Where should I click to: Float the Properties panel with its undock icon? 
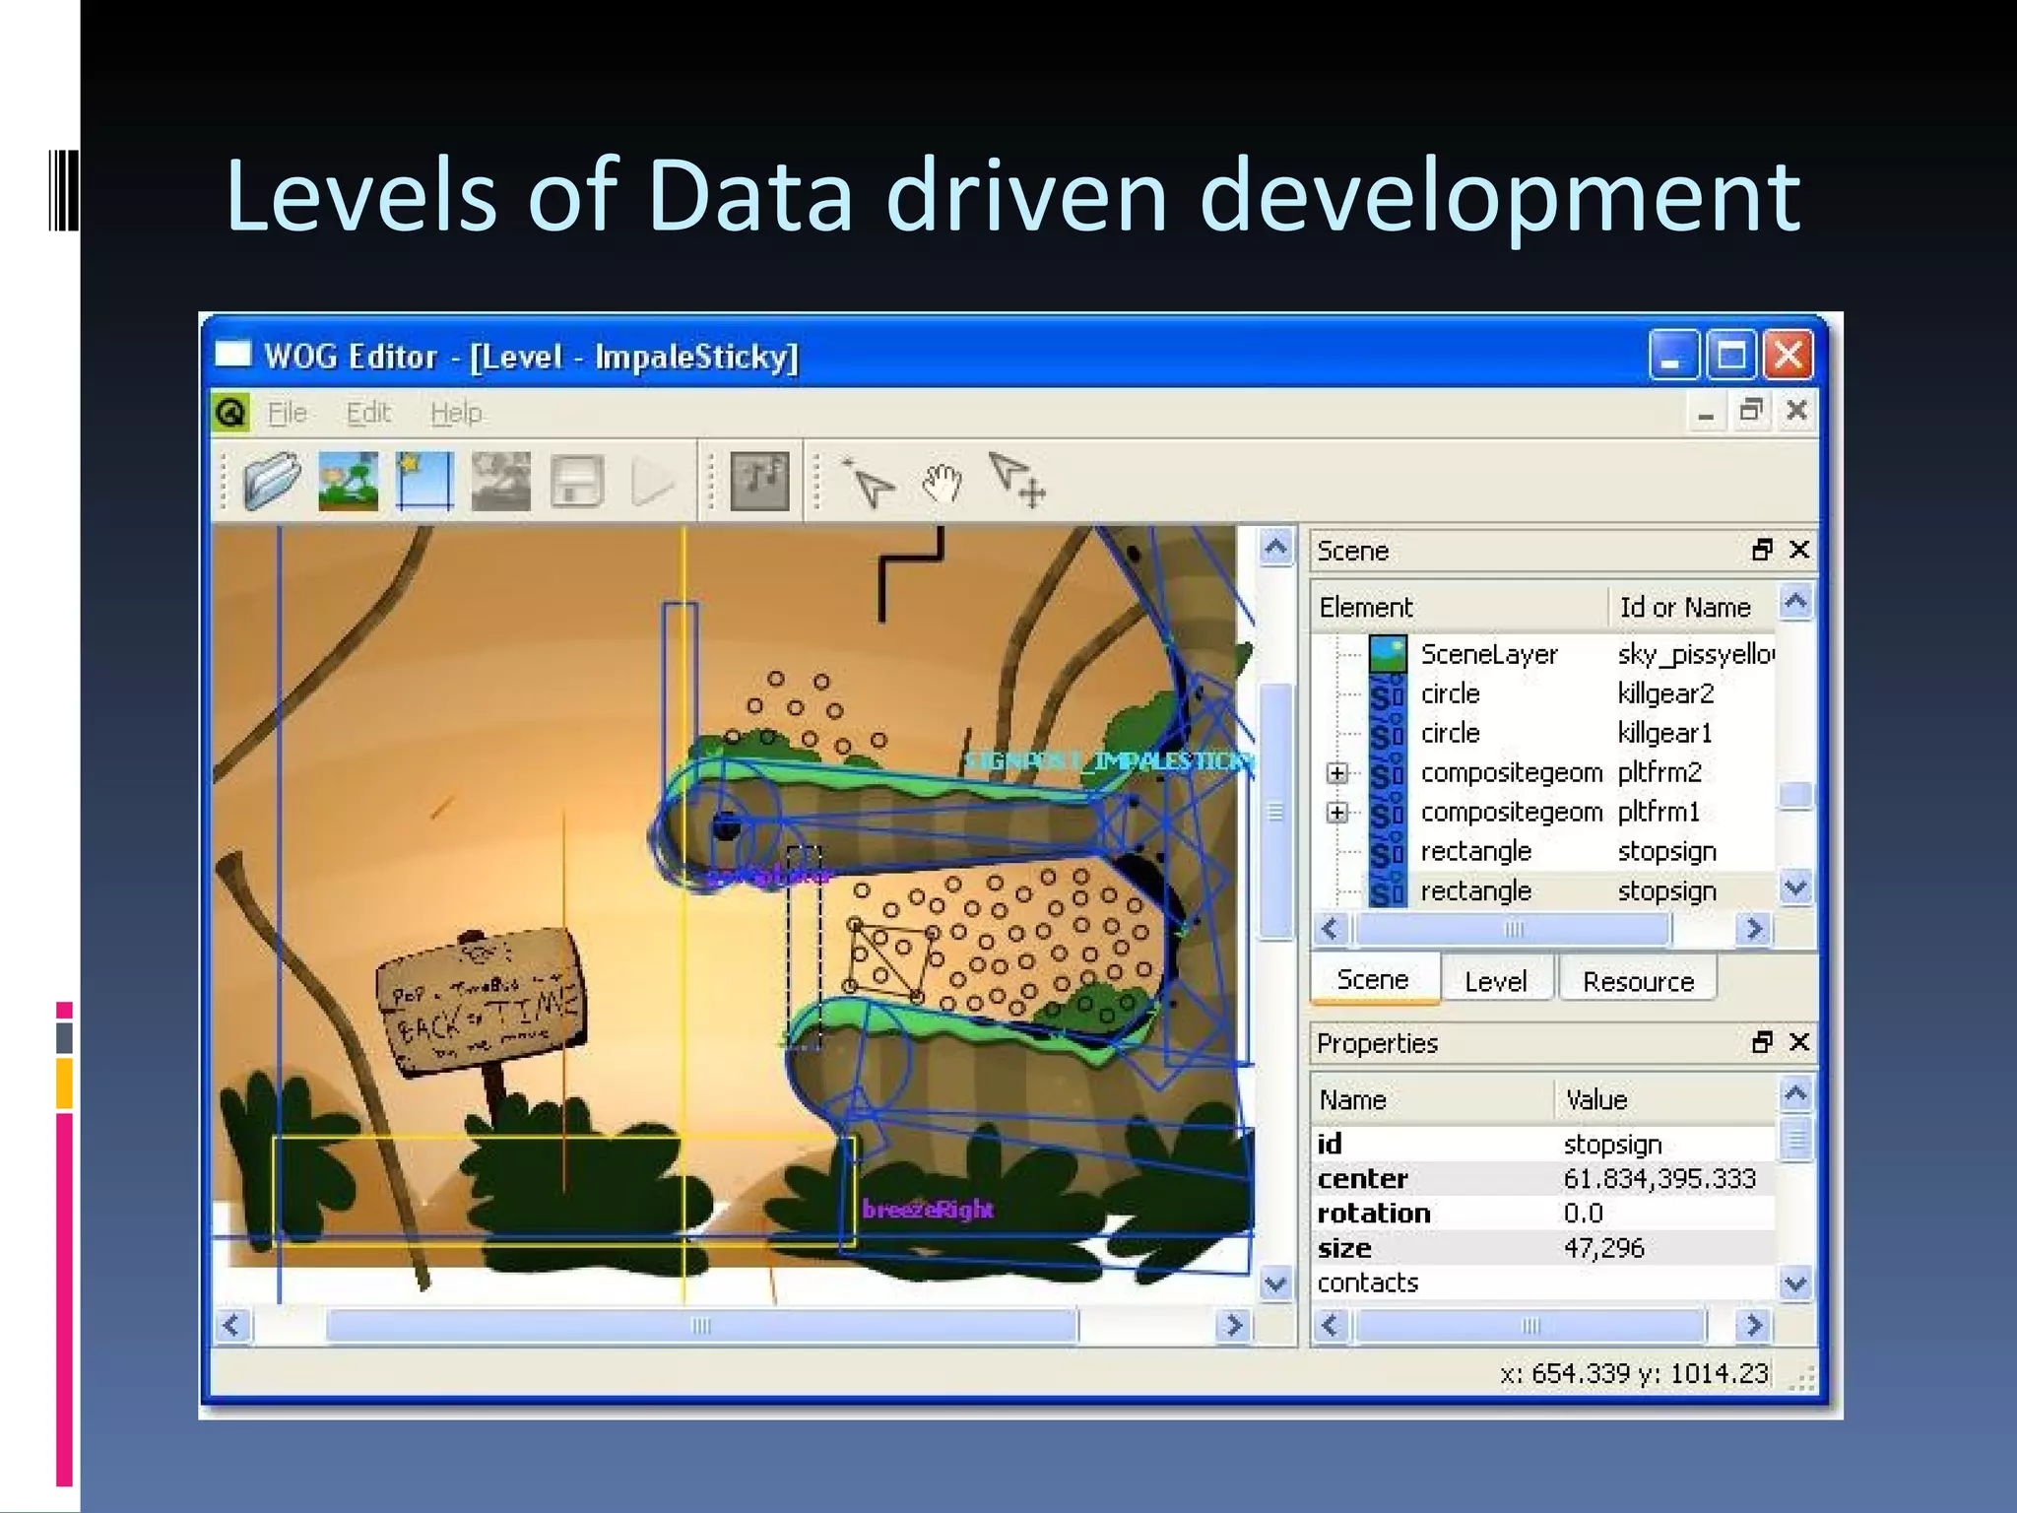pos(1762,1042)
